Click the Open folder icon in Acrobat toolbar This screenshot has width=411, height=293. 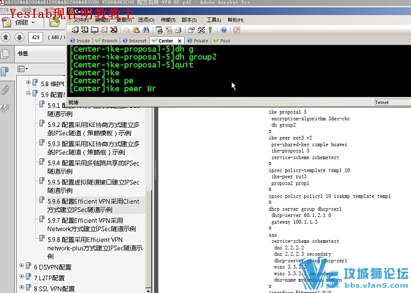pos(54,22)
